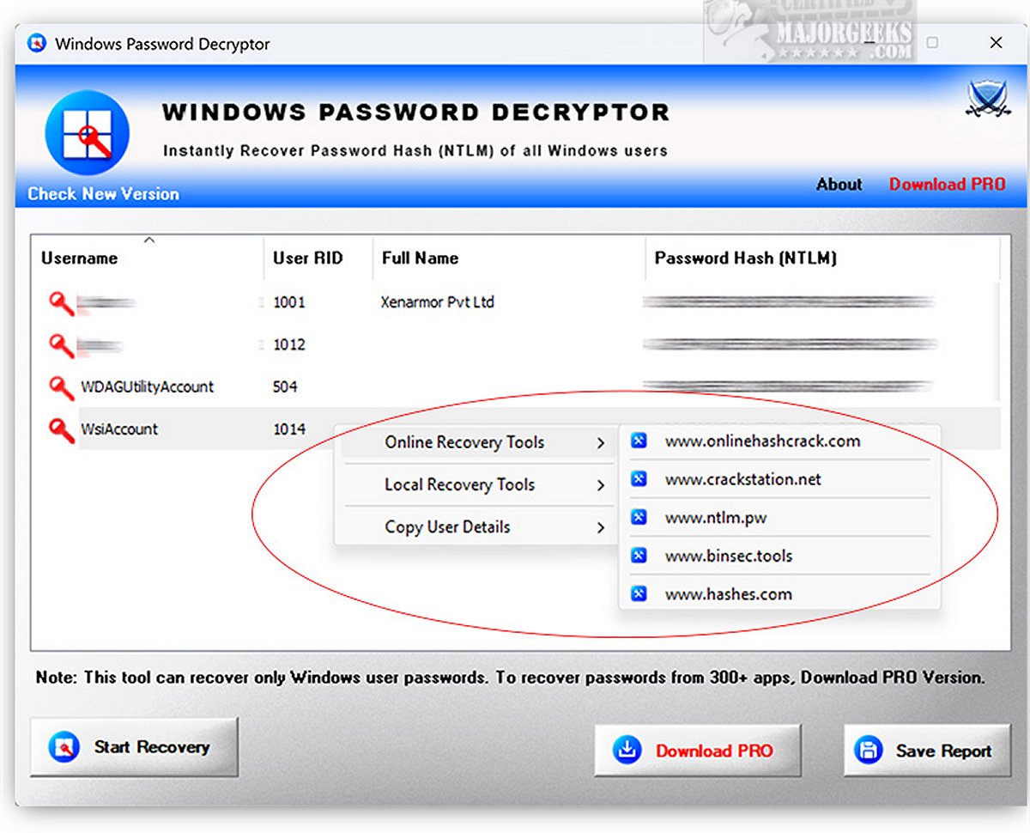
Task: Sort by the User RID column header
Action: point(318,258)
